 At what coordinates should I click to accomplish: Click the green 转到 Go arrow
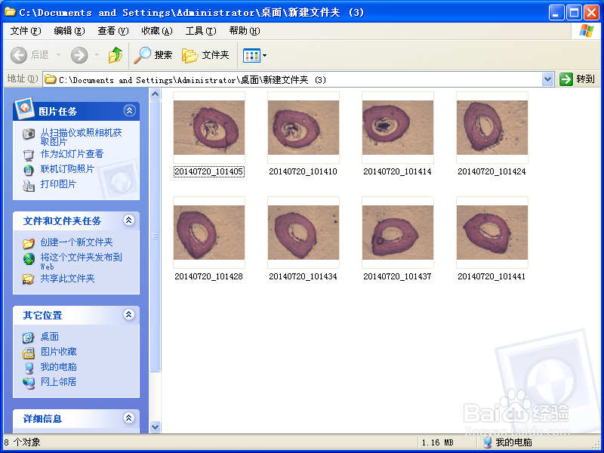[565, 79]
